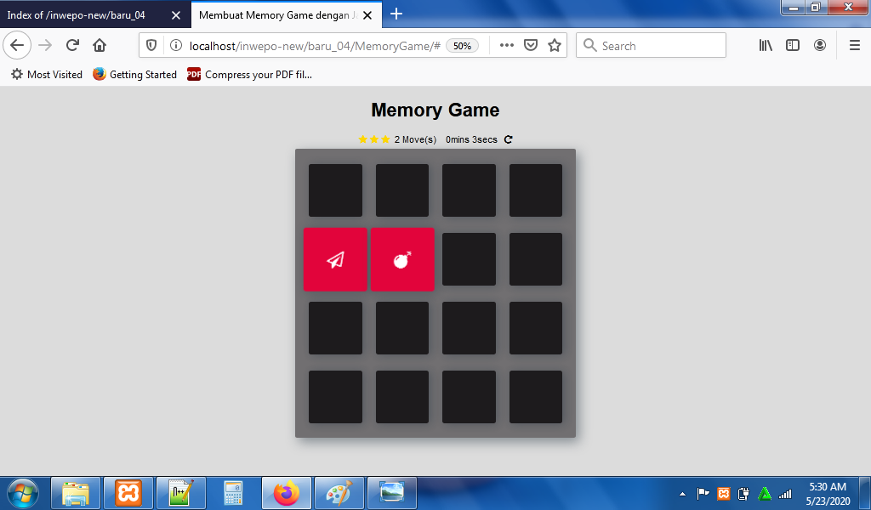Image resolution: width=871 pixels, height=510 pixels.
Task: Click the Memory Game heading
Action: click(435, 110)
